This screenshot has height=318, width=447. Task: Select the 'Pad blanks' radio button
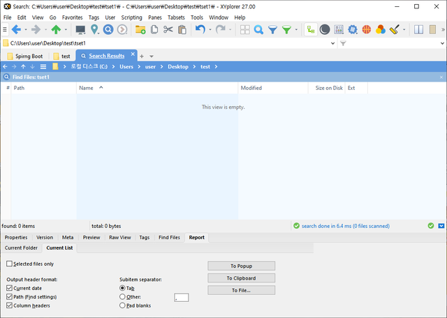[x=122, y=305]
